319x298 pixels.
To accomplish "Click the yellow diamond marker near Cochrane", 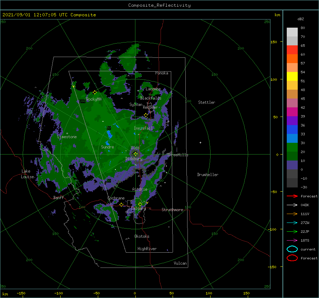I will 121,204.
